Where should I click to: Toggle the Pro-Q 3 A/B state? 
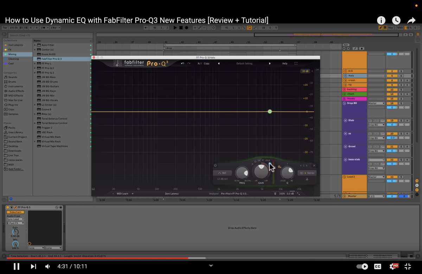coord(199,64)
